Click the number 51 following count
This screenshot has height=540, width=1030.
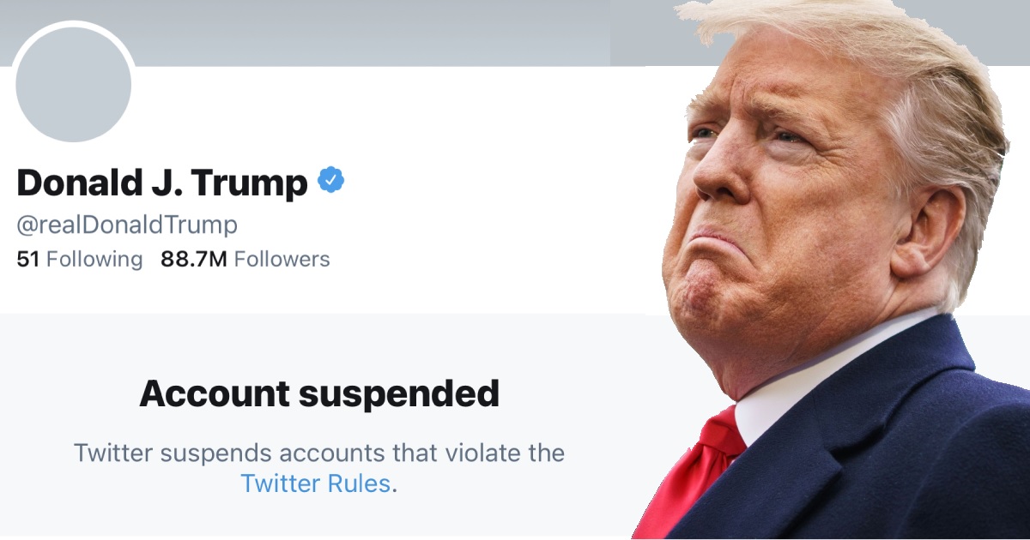[28, 259]
